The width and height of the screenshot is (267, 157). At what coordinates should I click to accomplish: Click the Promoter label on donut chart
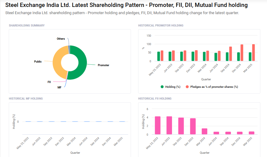[103, 65]
